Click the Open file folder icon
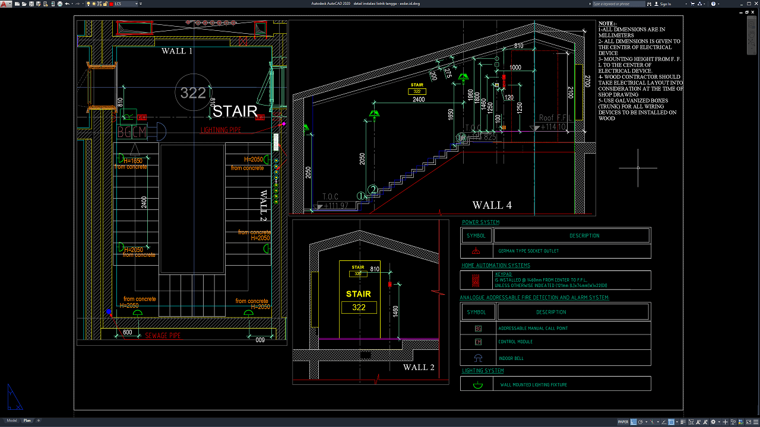 [24, 4]
